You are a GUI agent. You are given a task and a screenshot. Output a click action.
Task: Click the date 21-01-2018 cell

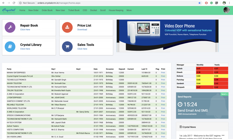click(x=98, y=76)
